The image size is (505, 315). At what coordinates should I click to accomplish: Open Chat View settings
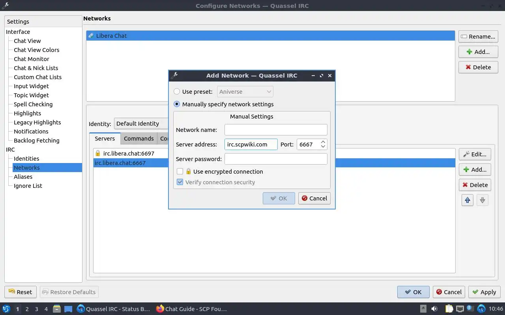(x=27, y=41)
